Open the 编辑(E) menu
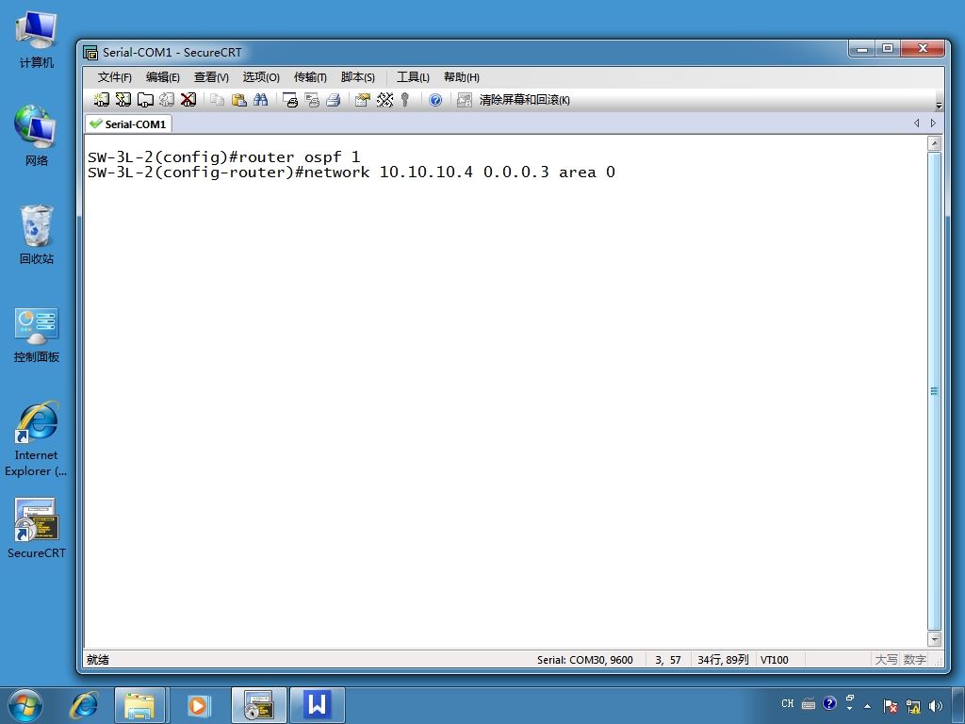Image resolution: width=965 pixels, height=724 pixels. point(162,77)
